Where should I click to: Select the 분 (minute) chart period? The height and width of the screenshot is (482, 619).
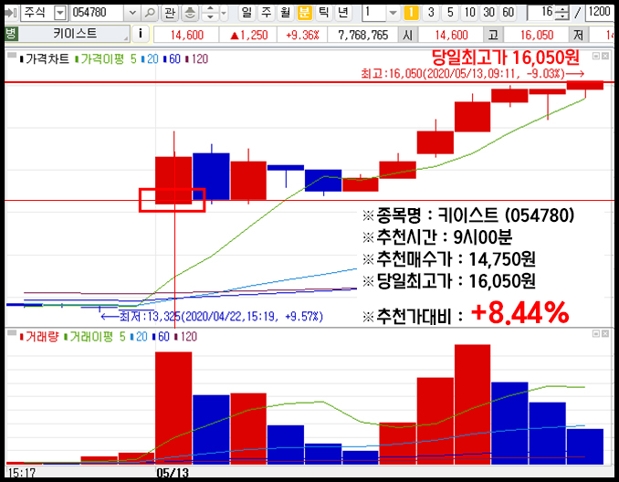[x=304, y=13]
